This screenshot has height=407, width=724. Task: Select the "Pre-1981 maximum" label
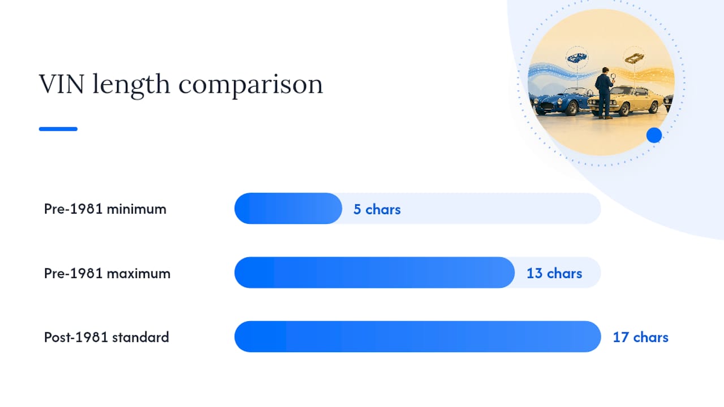point(107,273)
